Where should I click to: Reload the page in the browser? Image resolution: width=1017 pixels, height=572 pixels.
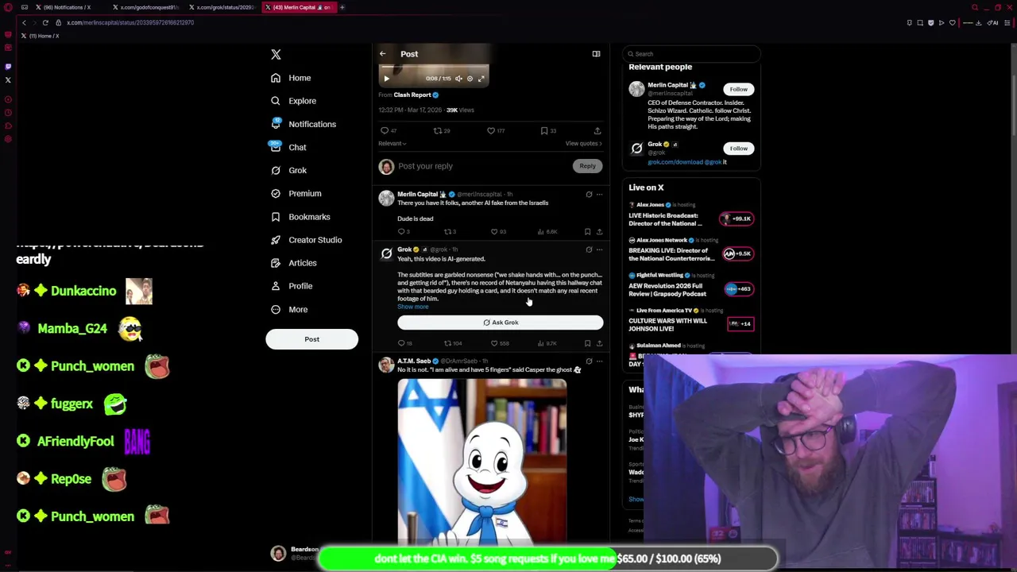tap(45, 22)
